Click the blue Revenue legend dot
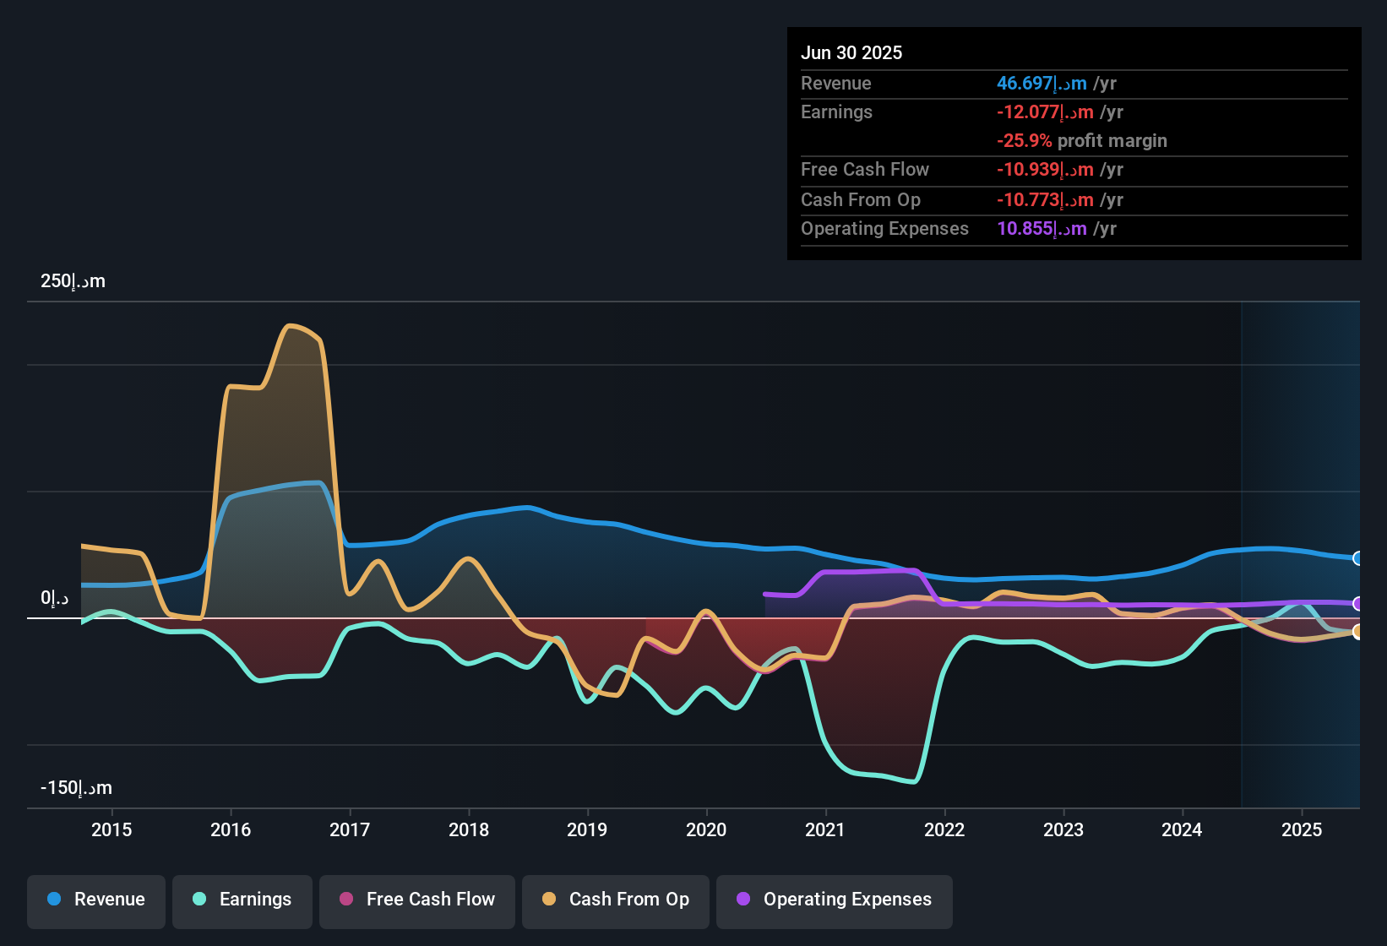The image size is (1387, 946). [52, 900]
